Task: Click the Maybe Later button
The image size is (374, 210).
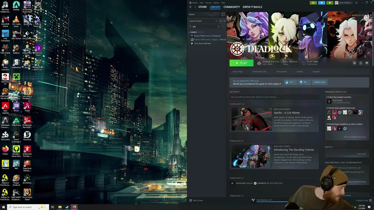Action: (x=319, y=82)
